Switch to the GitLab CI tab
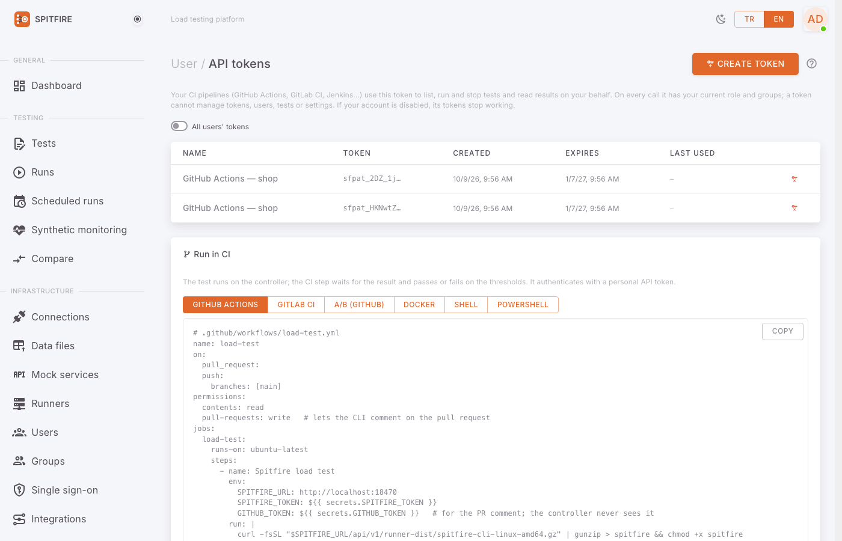 pyautogui.click(x=297, y=305)
